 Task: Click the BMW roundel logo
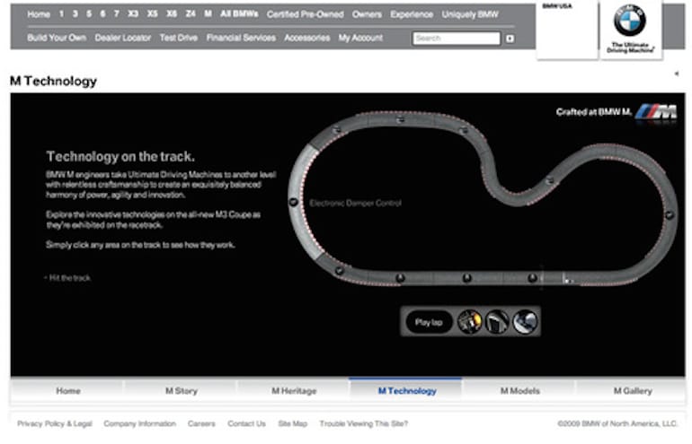click(630, 21)
